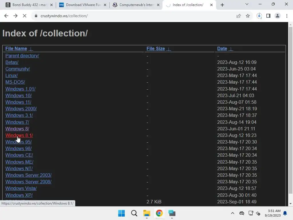The width and height of the screenshot is (293, 220).
Task: Open the tab search chevron
Action: [247, 4]
